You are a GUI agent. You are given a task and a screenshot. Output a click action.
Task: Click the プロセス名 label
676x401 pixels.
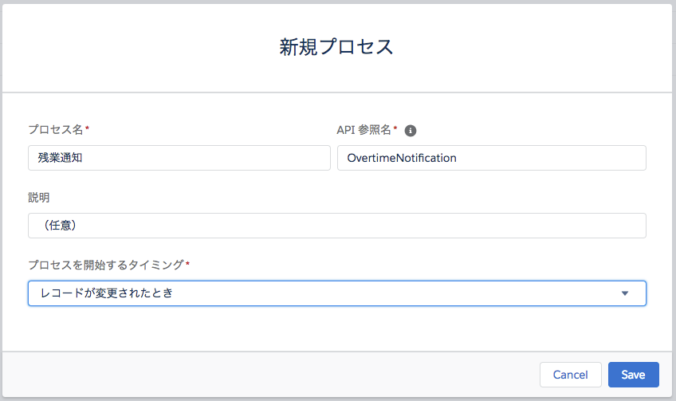tap(56, 129)
